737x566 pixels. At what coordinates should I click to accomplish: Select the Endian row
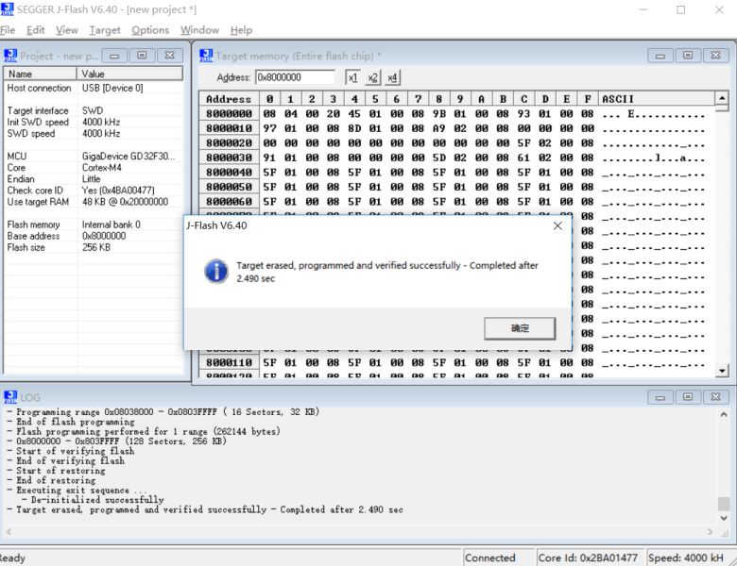(x=94, y=179)
